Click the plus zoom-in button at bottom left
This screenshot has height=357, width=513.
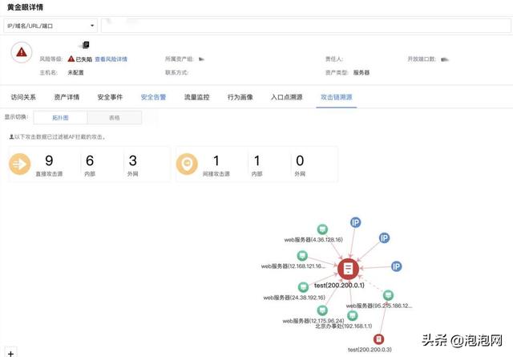point(10,353)
